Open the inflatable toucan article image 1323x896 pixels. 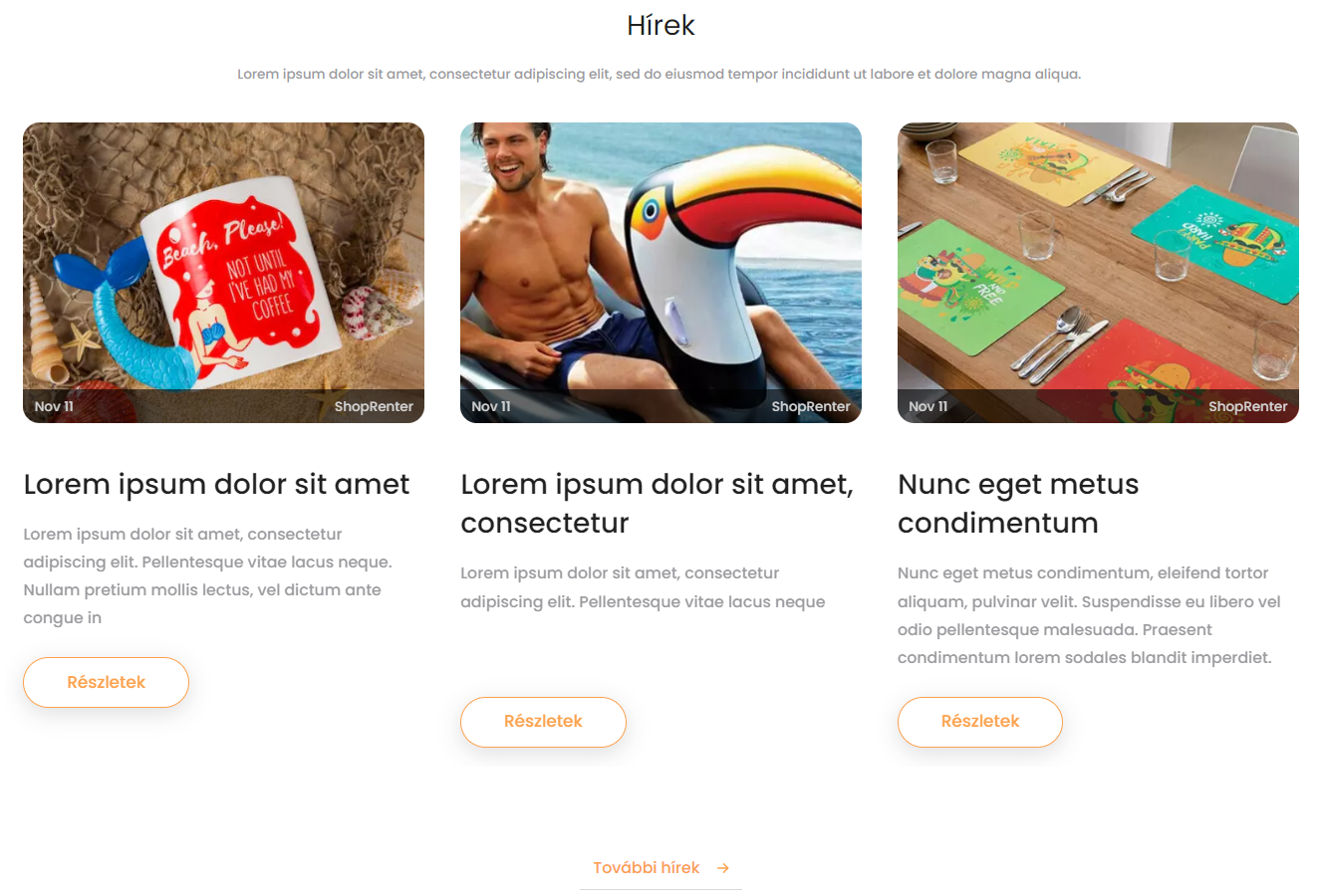point(661,273)
